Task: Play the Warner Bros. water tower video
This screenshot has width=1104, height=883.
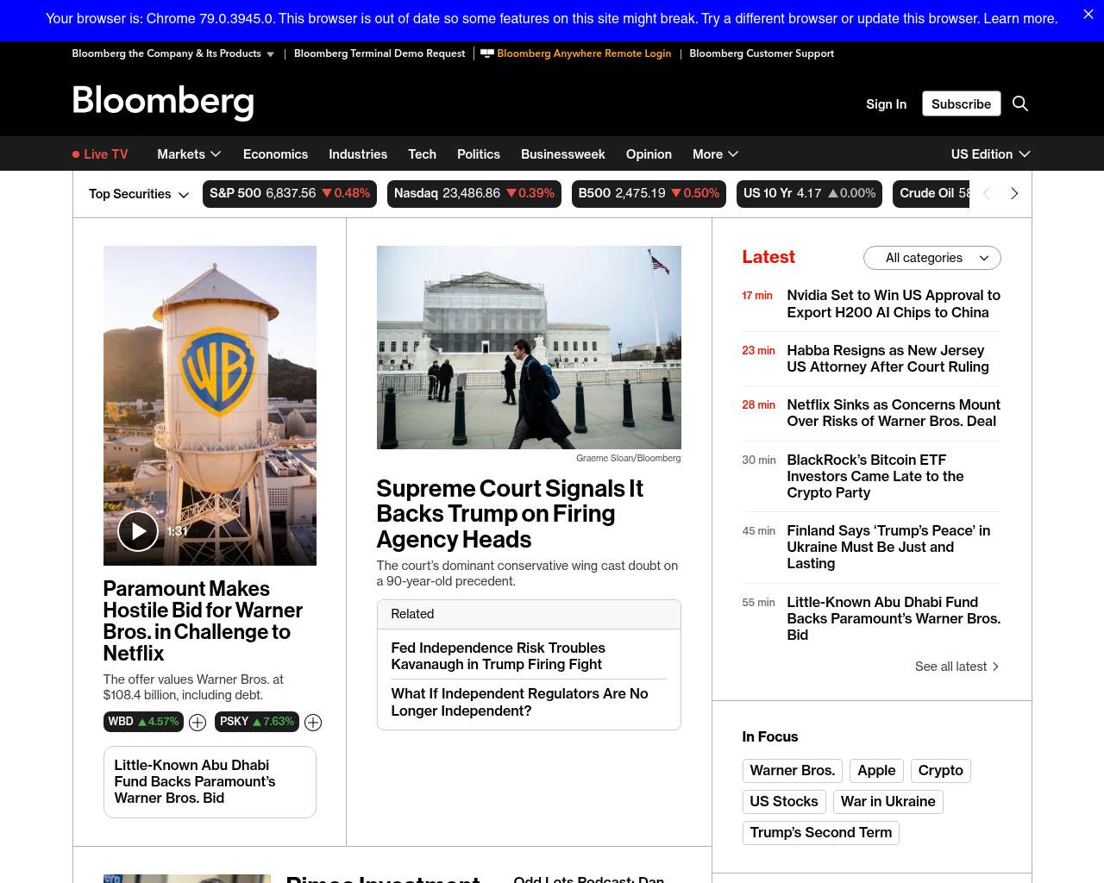Action: pyautogui.click(x=138, y=531)
